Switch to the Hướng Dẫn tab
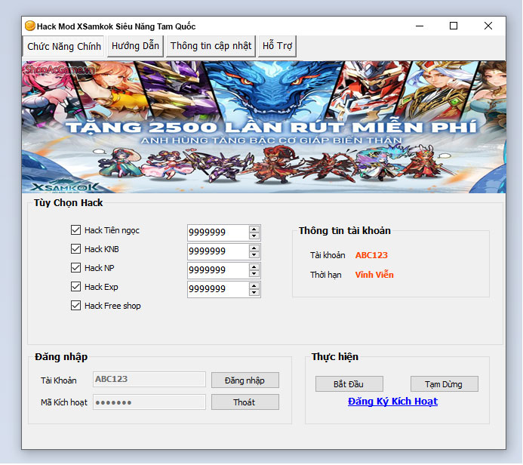Viewport: 523px width, 465px height. tap(135, 46)
